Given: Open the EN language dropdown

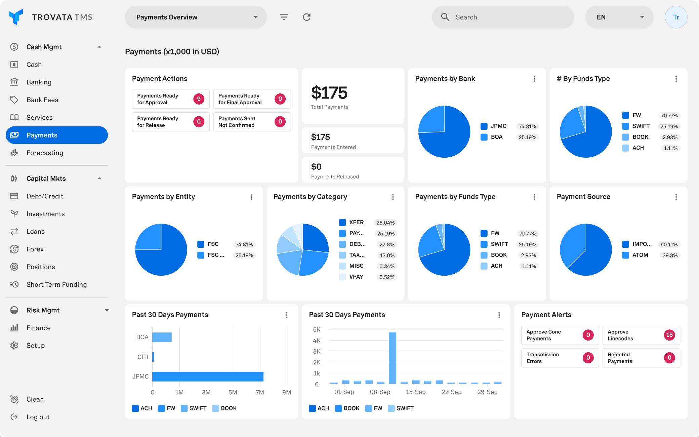Looking at the screenshot, I should coord(619,17).
